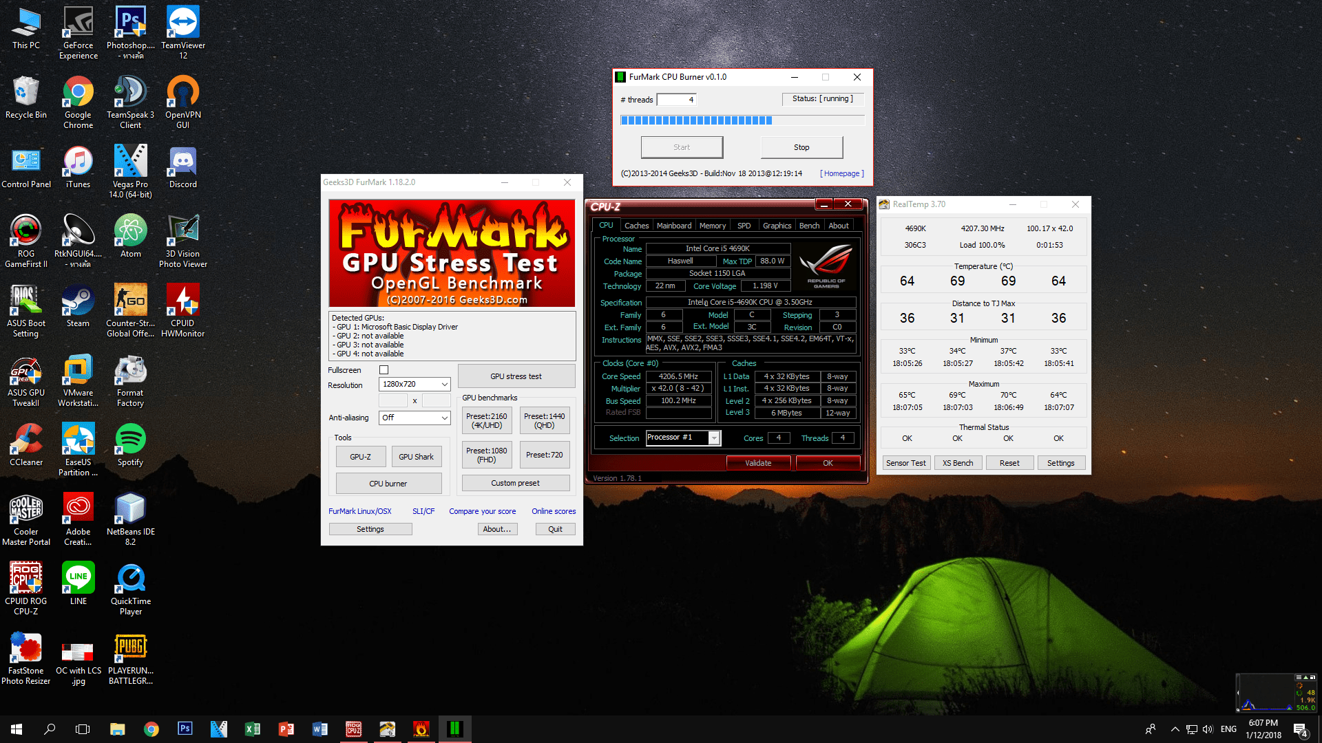The height and width of the screenshot is (743, 1322).
Task: Click the Online scores link
Action: (553, 511)
